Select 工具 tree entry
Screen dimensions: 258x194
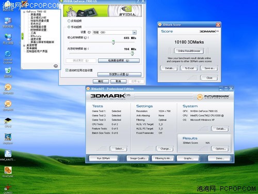(x=33, y=33)
